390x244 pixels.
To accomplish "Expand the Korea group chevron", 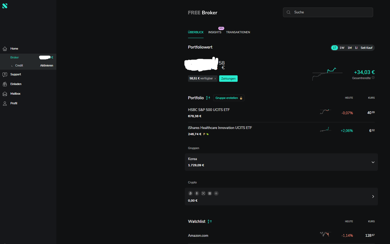I will (x=373, y=162).
